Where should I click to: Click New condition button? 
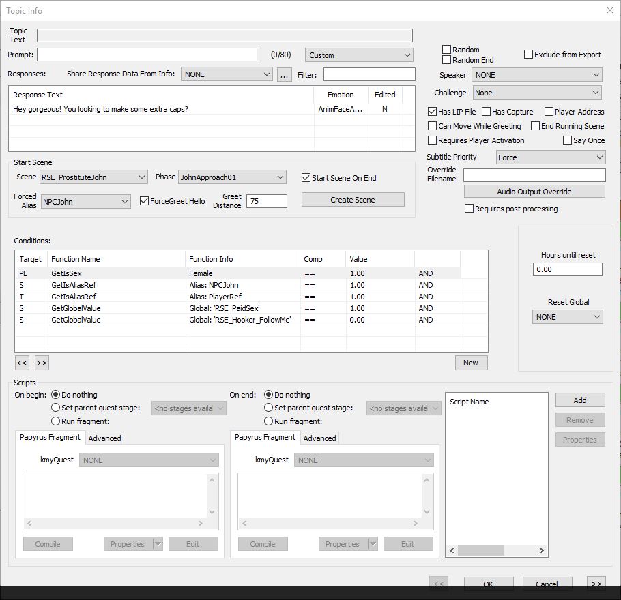[471, 363]
